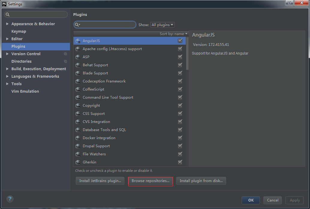Click the File Watchers plugin icon
Viewport: 310px width, 209px height.
click(x=78, y=154)
